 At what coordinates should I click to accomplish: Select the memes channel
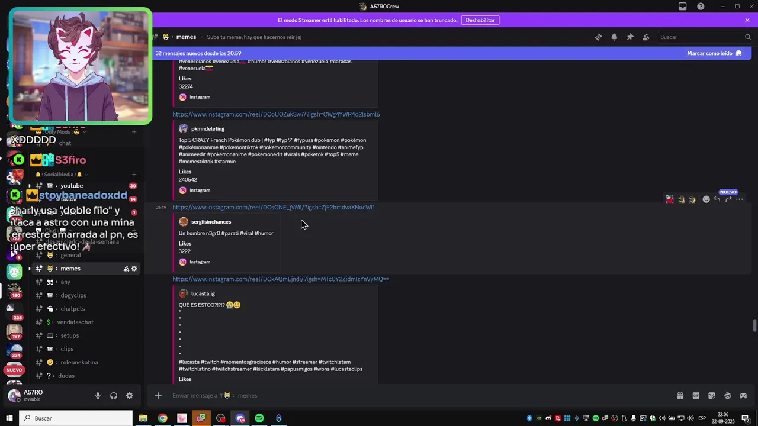click(x=86, y=269)
